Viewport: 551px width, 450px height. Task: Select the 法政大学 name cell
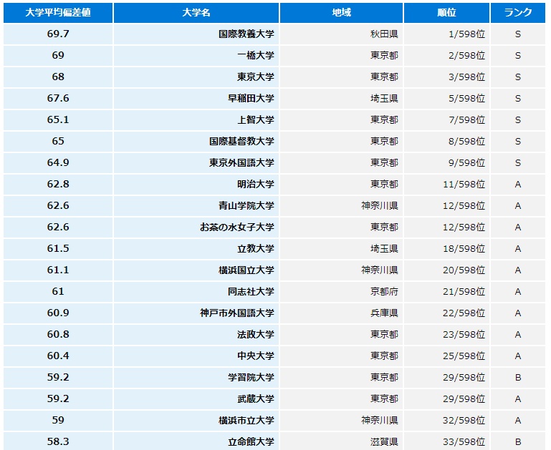click(x=196, y=335)
